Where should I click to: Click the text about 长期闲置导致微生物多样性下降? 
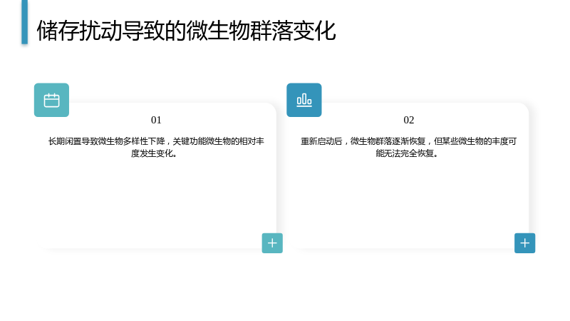click(156, 147)
